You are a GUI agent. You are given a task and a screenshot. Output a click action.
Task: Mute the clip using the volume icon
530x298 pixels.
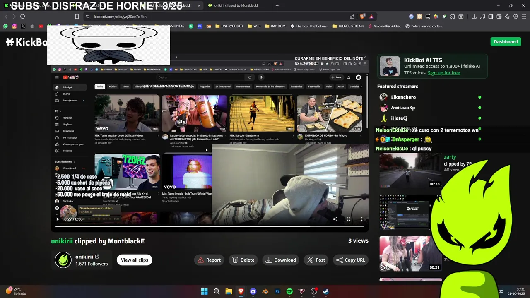tap(335, 219)
